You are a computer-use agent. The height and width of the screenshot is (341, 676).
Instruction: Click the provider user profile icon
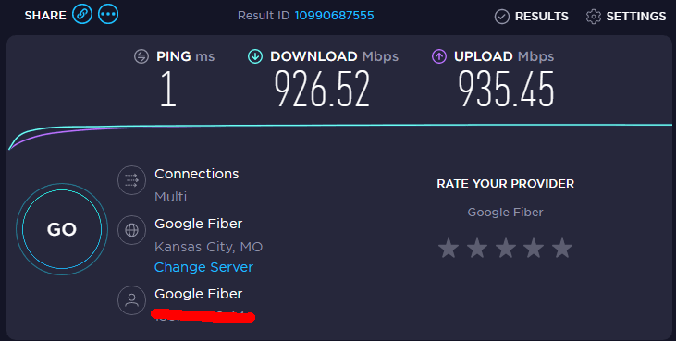[x=131, y=300]
